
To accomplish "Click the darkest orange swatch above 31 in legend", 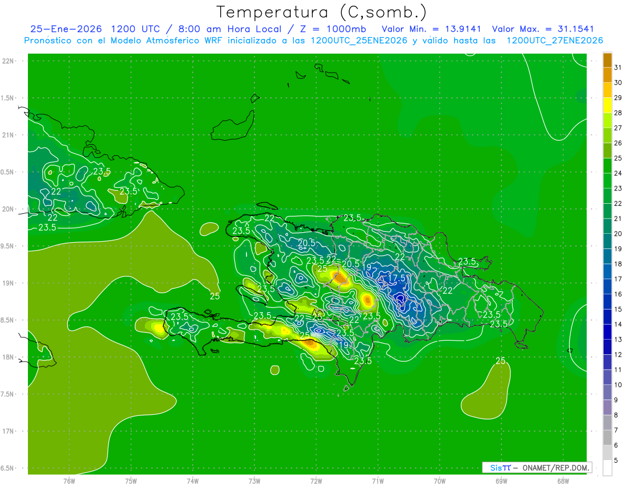I will (607, 61).
